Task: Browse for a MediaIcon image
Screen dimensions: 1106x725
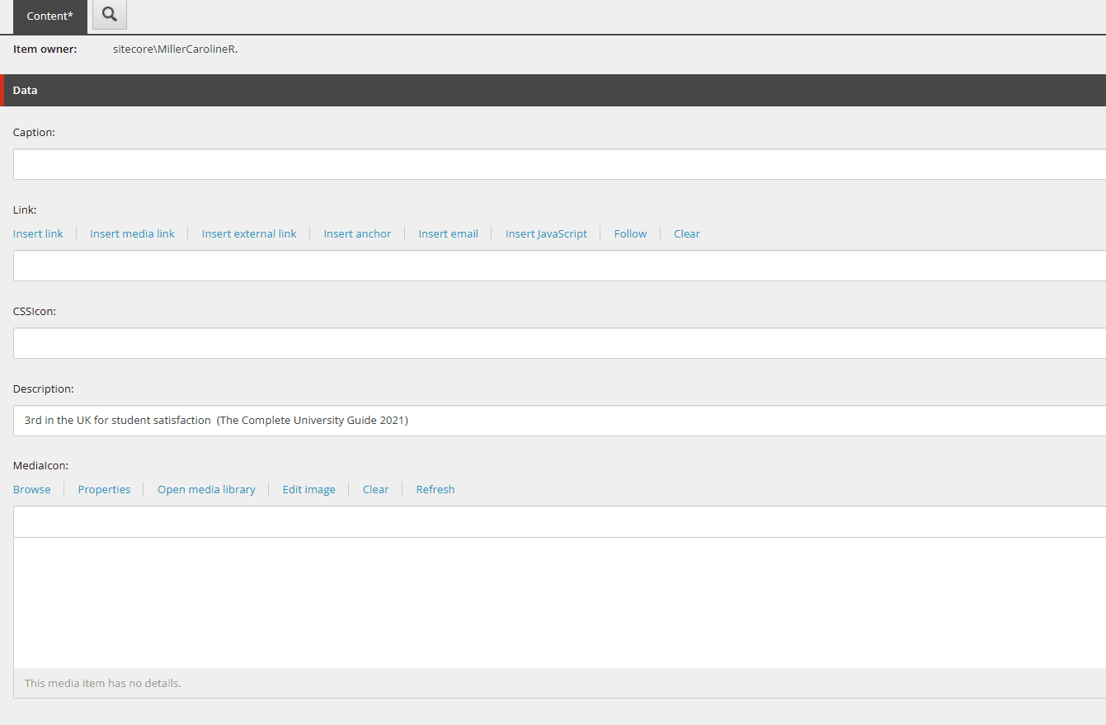Action: 31,489
